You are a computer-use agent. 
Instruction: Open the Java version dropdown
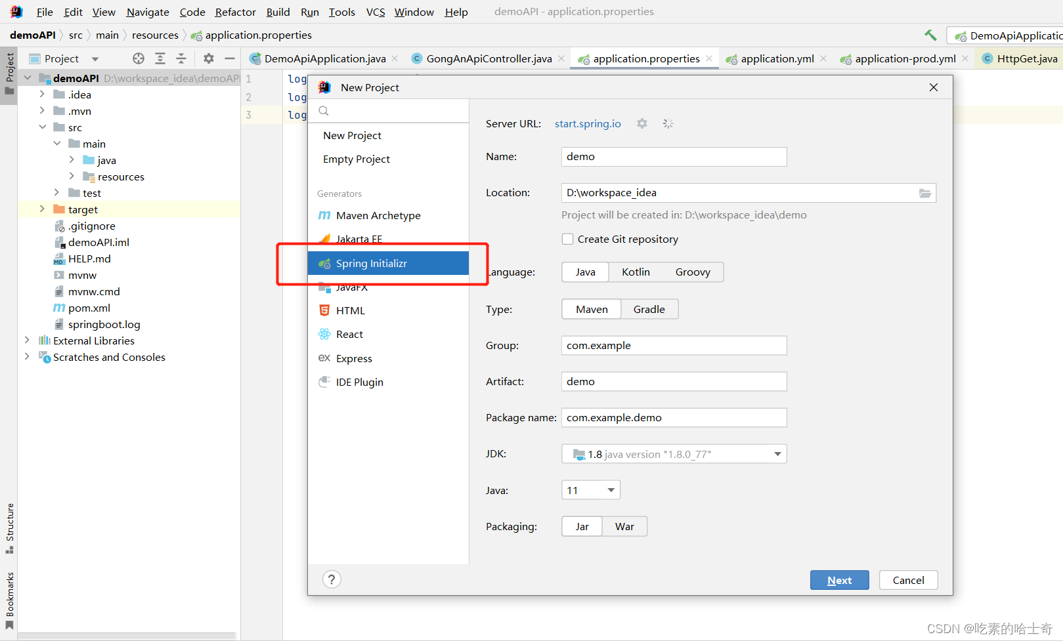[x=590, y=490]
